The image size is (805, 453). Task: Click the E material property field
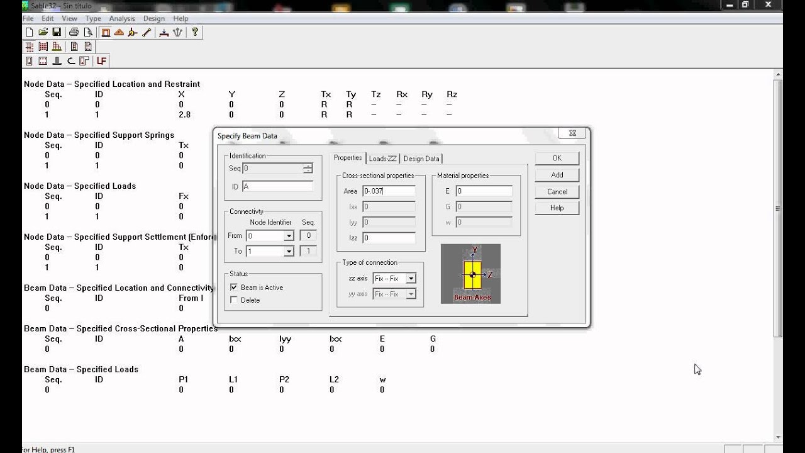[x=484, y=191]
